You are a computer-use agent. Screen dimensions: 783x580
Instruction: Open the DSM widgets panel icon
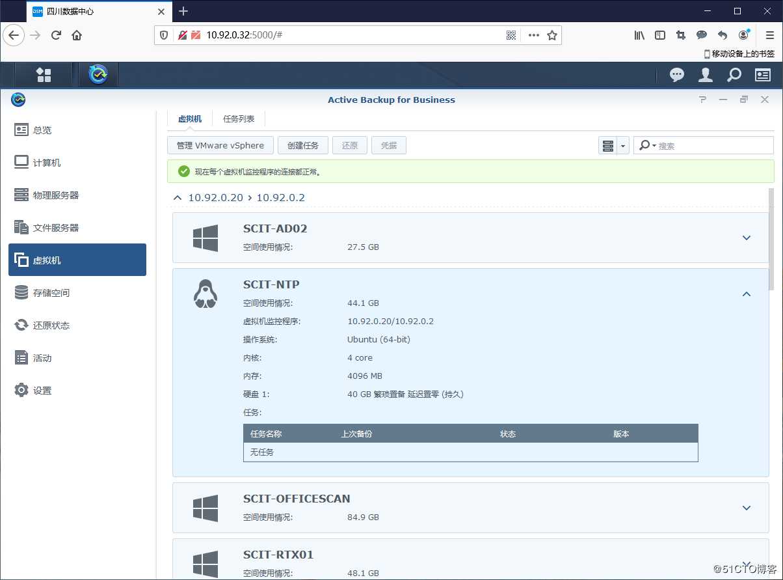(x=762, y=75)
